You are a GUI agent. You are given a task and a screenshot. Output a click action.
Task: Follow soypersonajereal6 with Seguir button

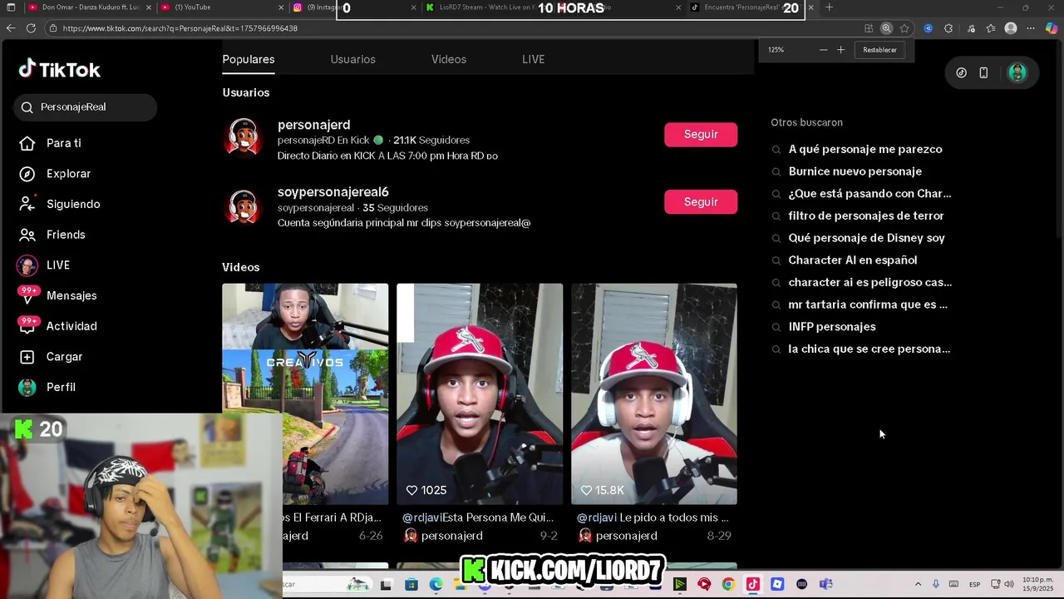click(x=701, y=202)
